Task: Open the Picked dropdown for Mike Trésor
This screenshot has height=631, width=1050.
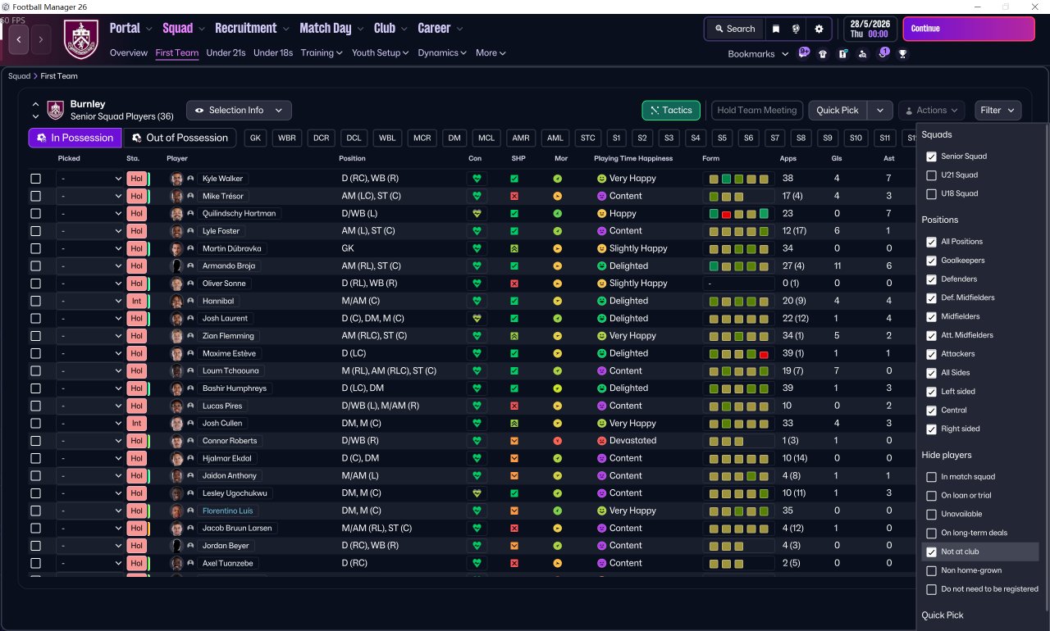Action: pyautogui.click(x=90, y=196)
